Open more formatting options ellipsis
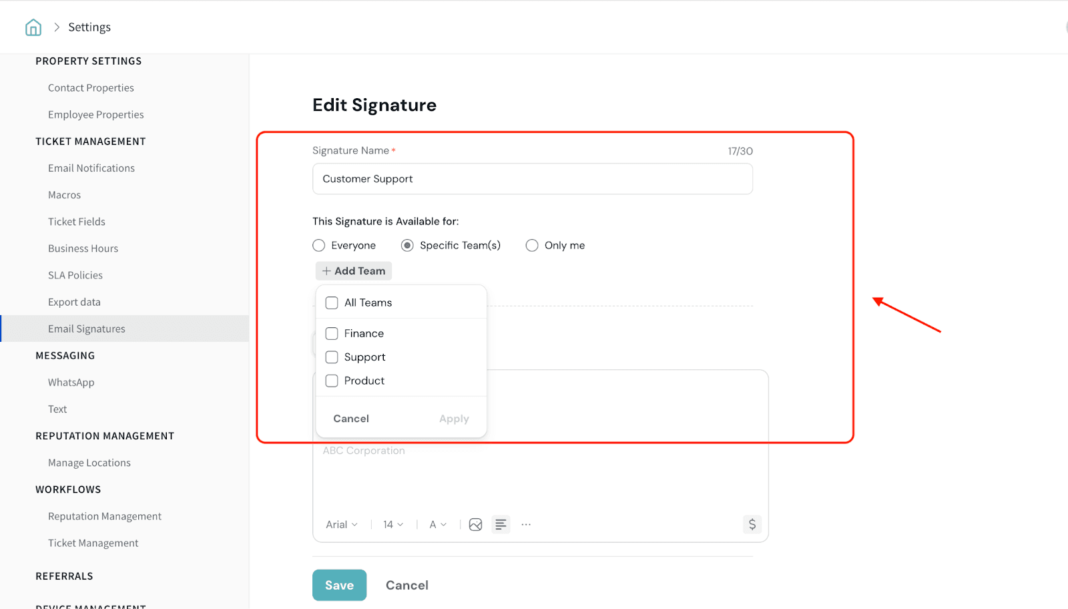The width and height of the screenshot is (1068, 609). point(526,525)
